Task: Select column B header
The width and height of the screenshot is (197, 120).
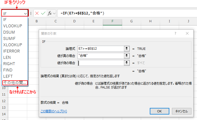Action: (x=37, y=21)
